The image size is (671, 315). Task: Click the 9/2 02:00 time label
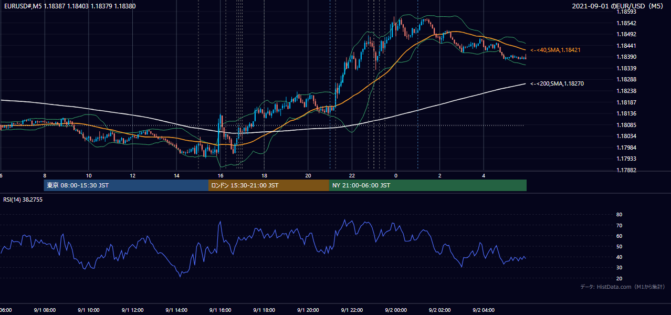click(440, 310)
